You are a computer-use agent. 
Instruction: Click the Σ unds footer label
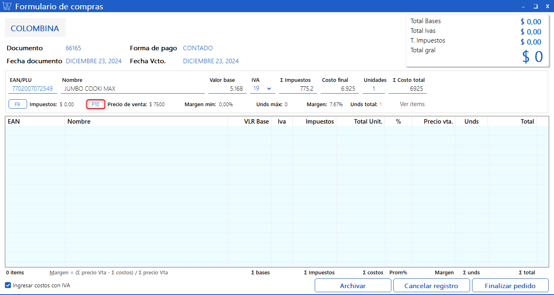click(x=471, y=273)
